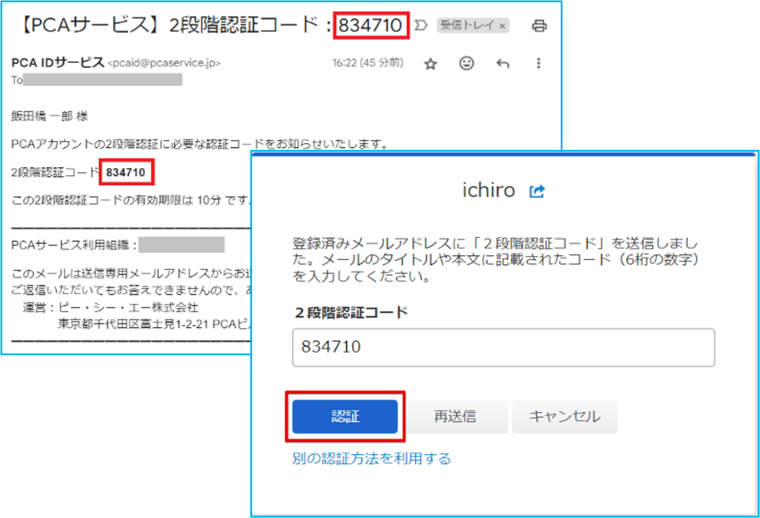The width and height of the screenshot is (760, 518).
Task: Click the 2段階認証コード input field
Action: coord(503,347)
